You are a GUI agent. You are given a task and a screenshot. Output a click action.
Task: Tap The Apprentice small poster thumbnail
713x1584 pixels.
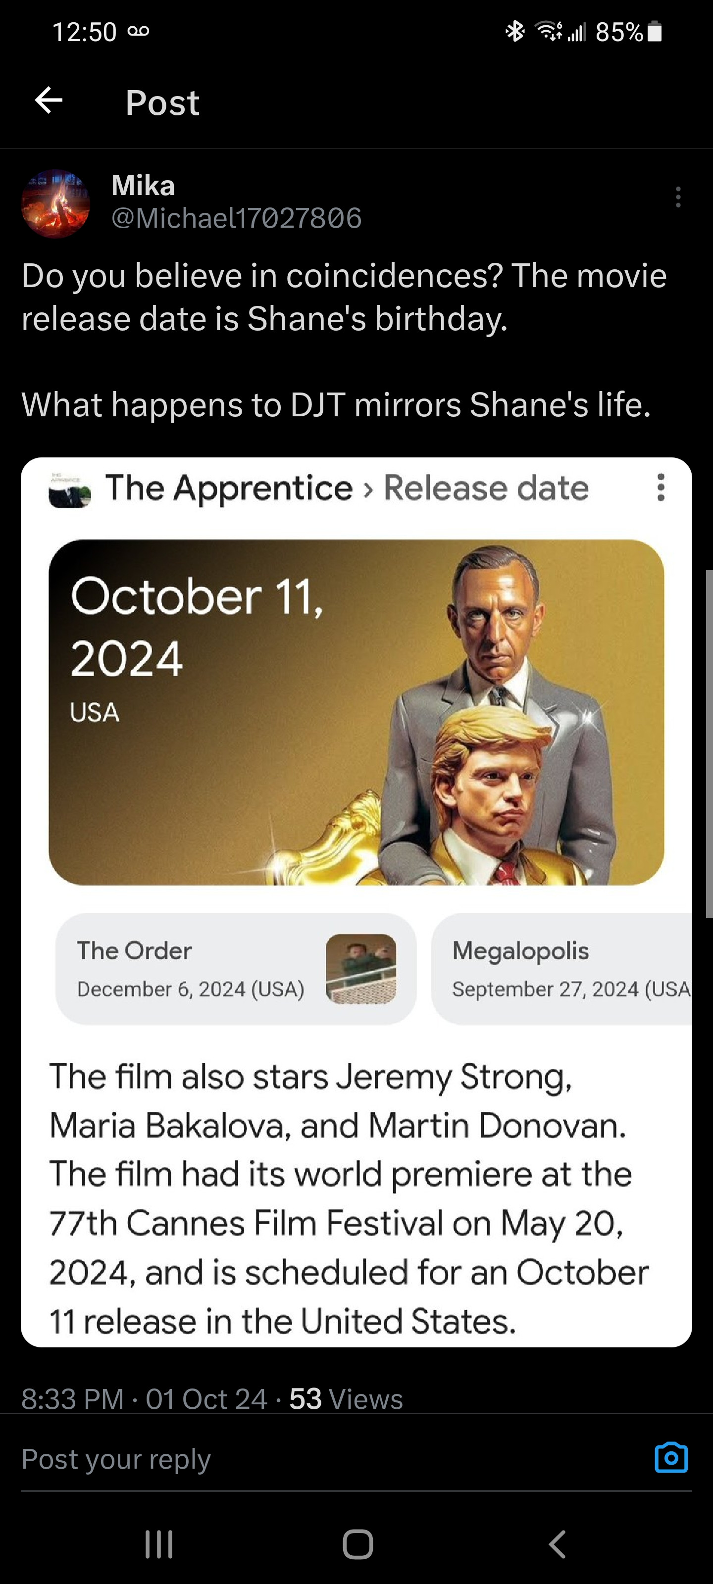pyautogui.click(x=69, y=490)
